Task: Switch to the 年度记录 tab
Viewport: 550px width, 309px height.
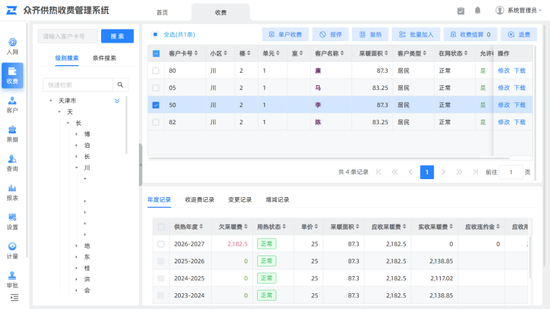Action: (x=159, y=200)
